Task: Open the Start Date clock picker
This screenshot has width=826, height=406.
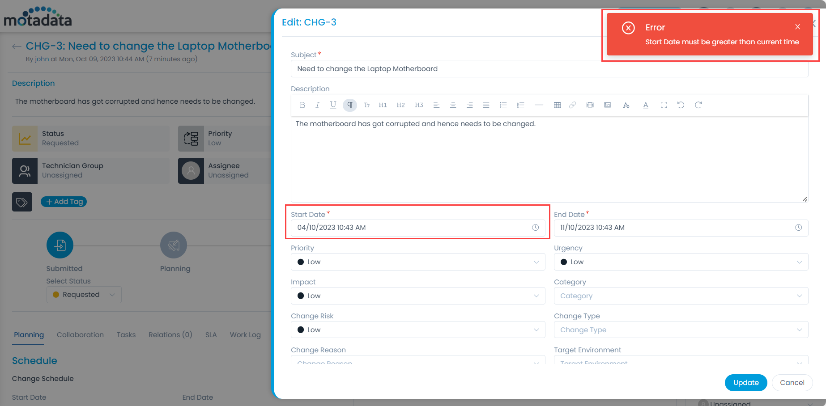Action: (535, 228)
